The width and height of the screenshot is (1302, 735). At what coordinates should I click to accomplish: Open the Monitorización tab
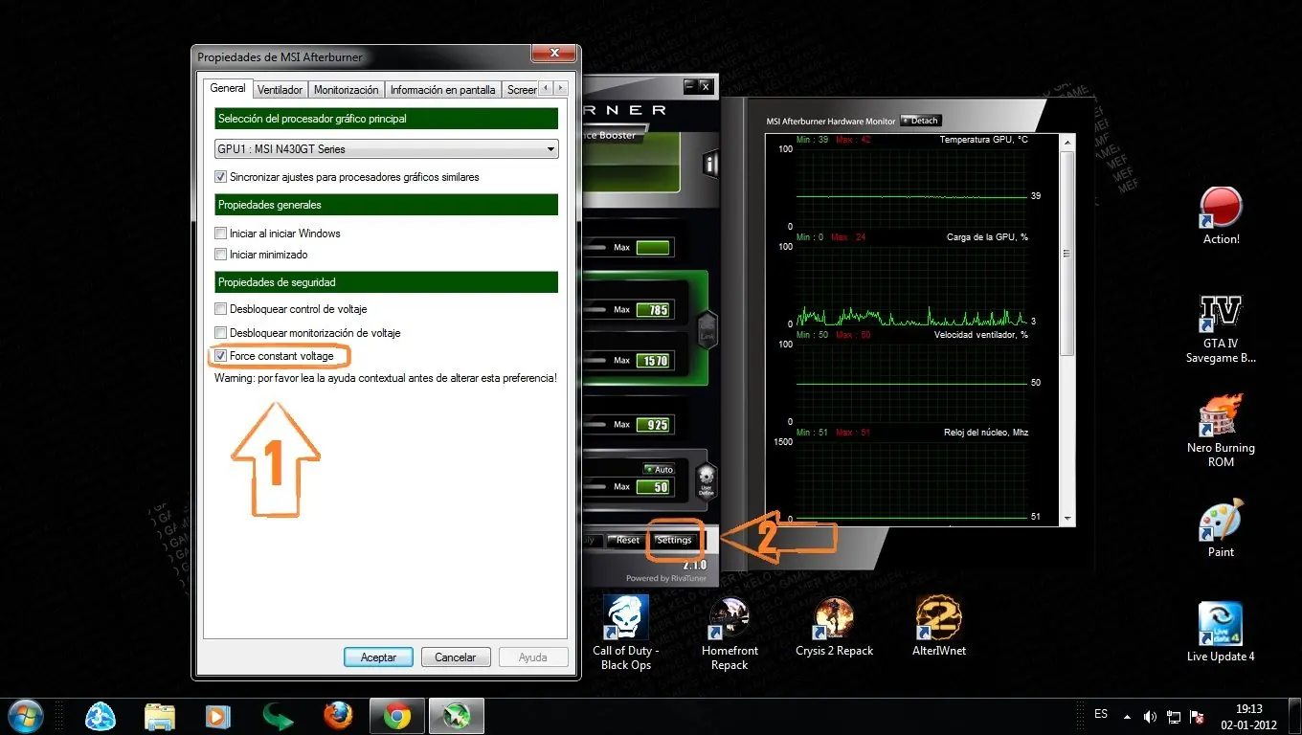[x=347, y=89]
